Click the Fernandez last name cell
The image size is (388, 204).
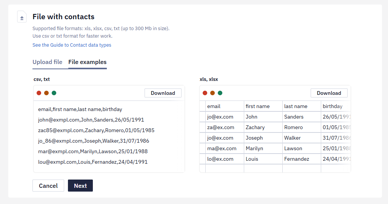pos(302,159)
